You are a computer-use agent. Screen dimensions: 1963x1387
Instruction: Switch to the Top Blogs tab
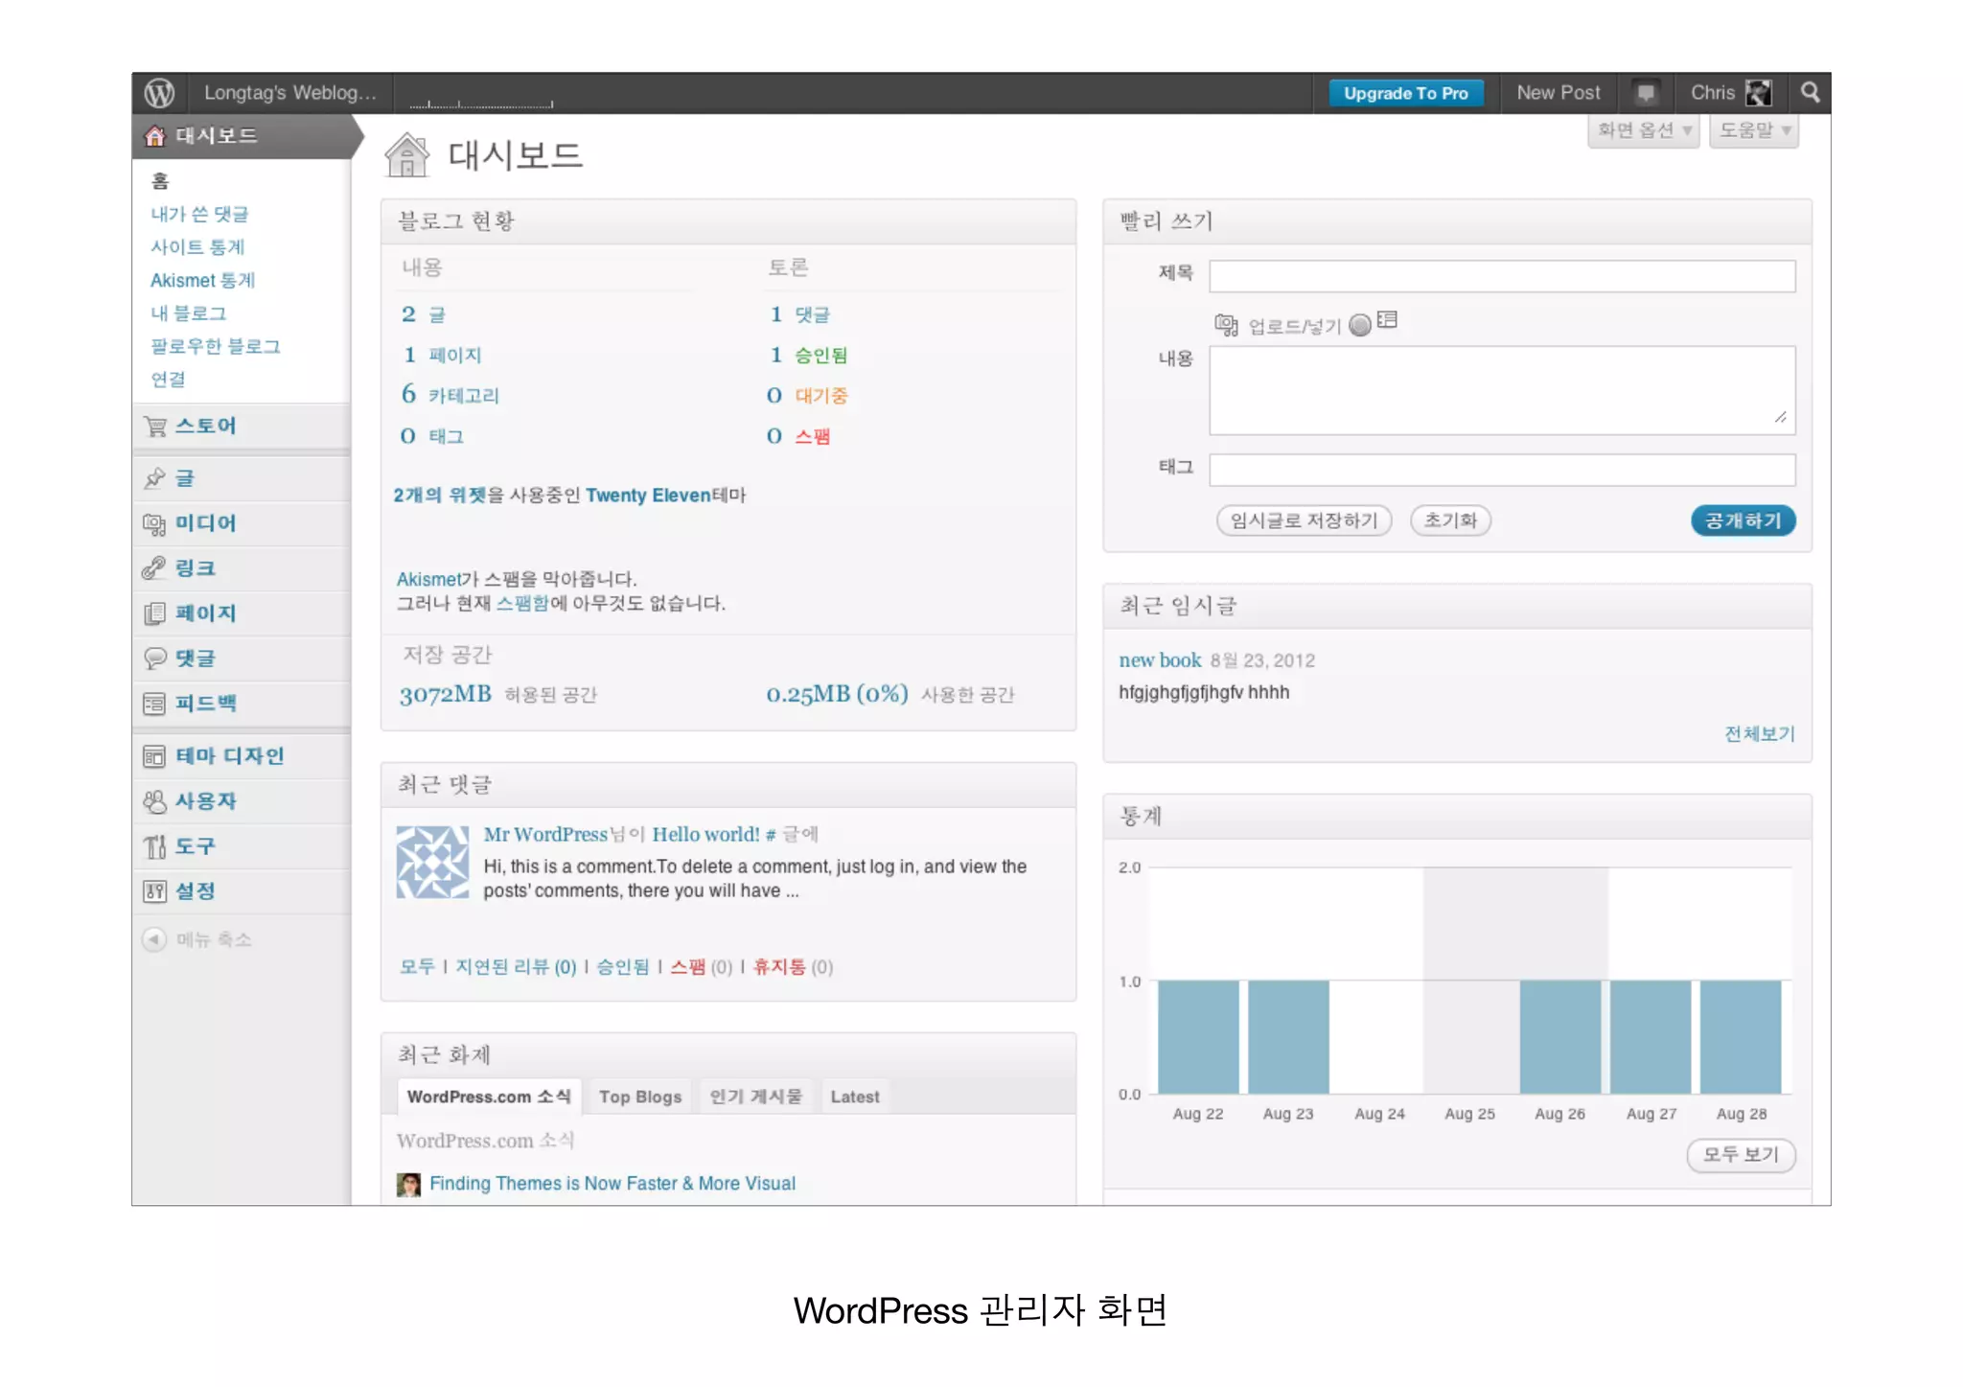[x=639, y=1096]
